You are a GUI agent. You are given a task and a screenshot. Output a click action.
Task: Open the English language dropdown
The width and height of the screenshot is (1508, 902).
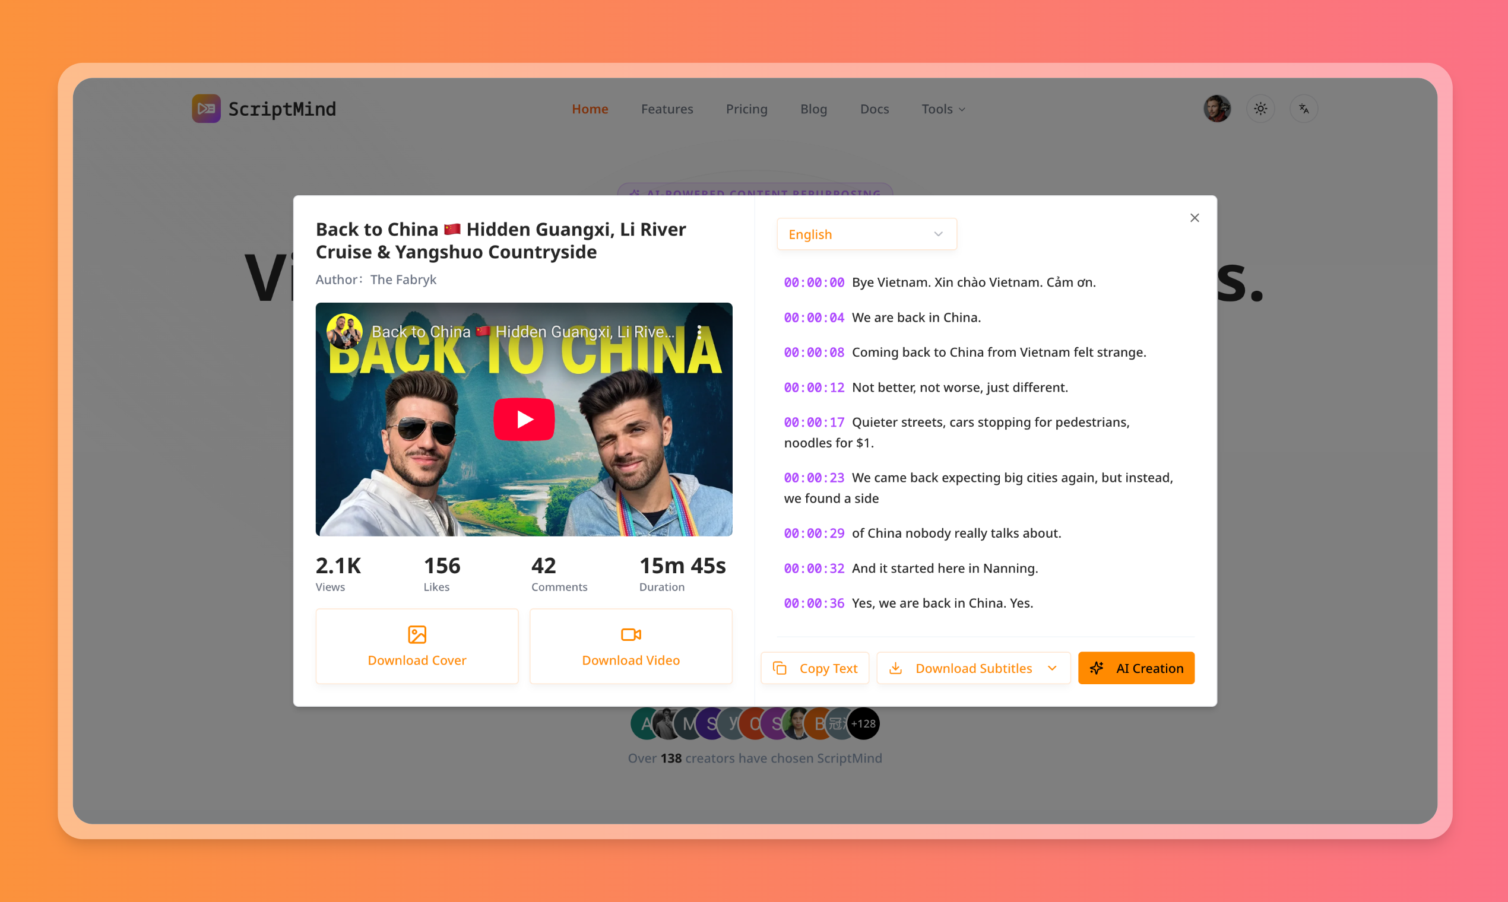866,234
